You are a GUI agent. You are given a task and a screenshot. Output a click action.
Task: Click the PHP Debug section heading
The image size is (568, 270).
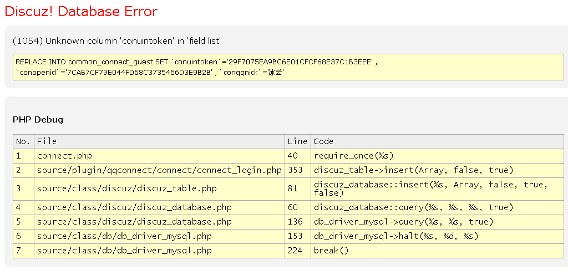[38, 119]
